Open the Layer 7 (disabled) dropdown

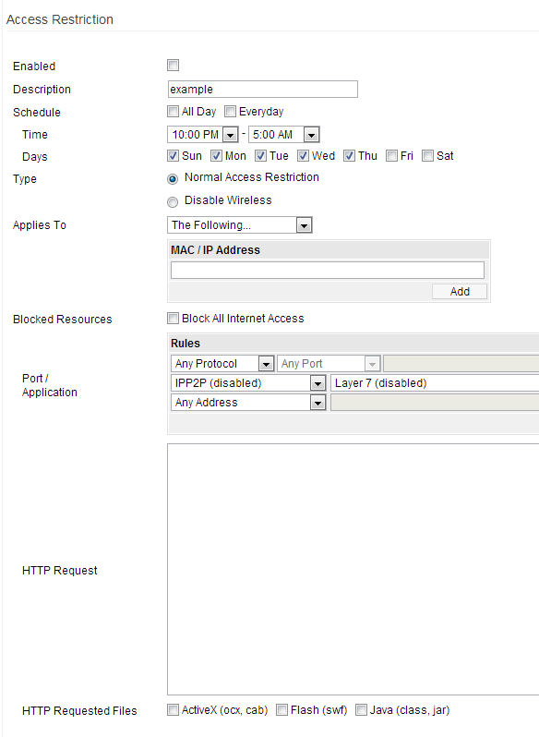click(435, 383)
